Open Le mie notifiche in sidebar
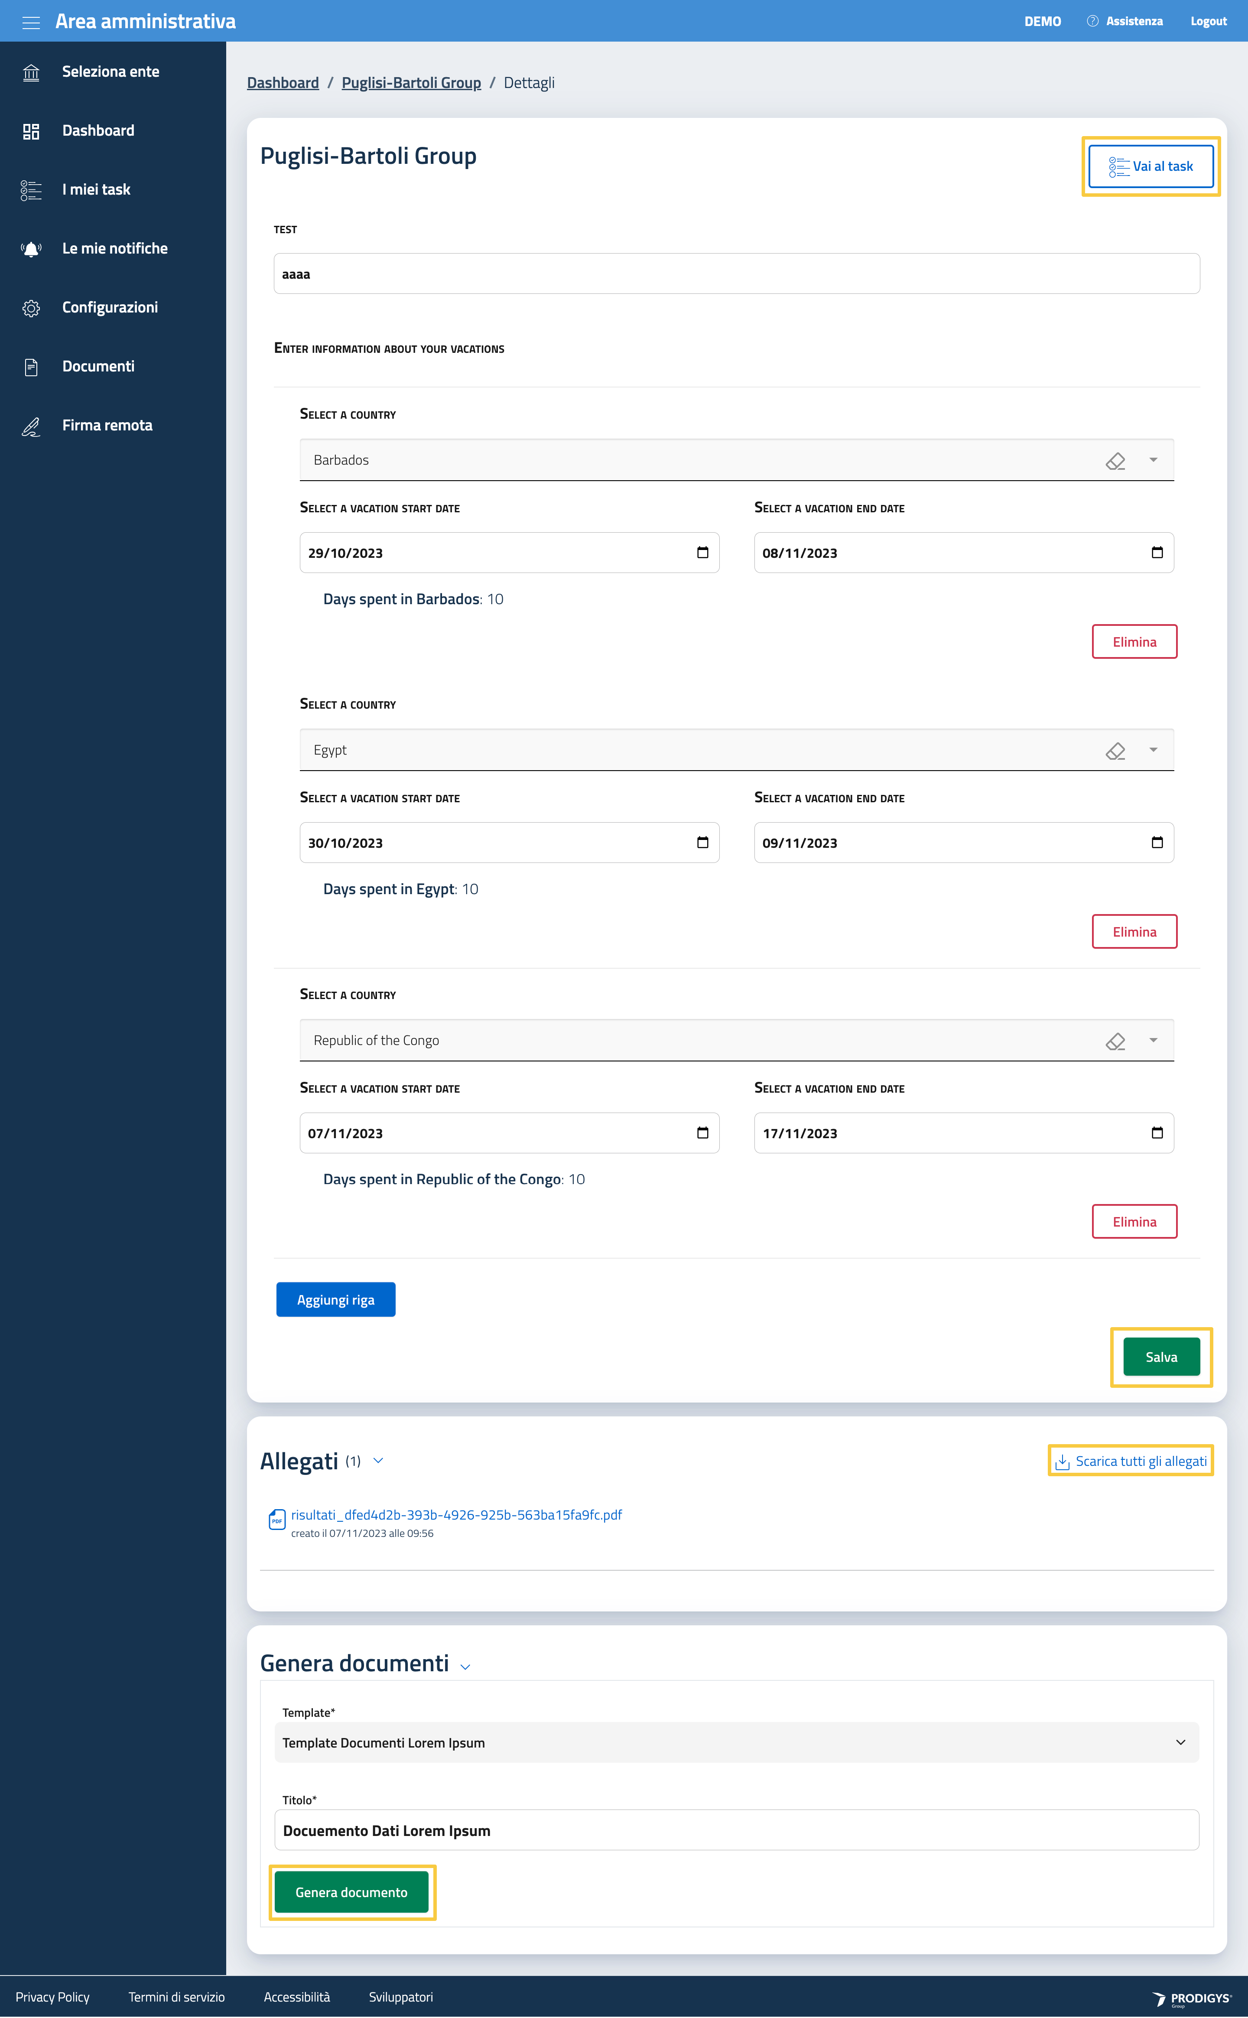 tap(114, 248)
